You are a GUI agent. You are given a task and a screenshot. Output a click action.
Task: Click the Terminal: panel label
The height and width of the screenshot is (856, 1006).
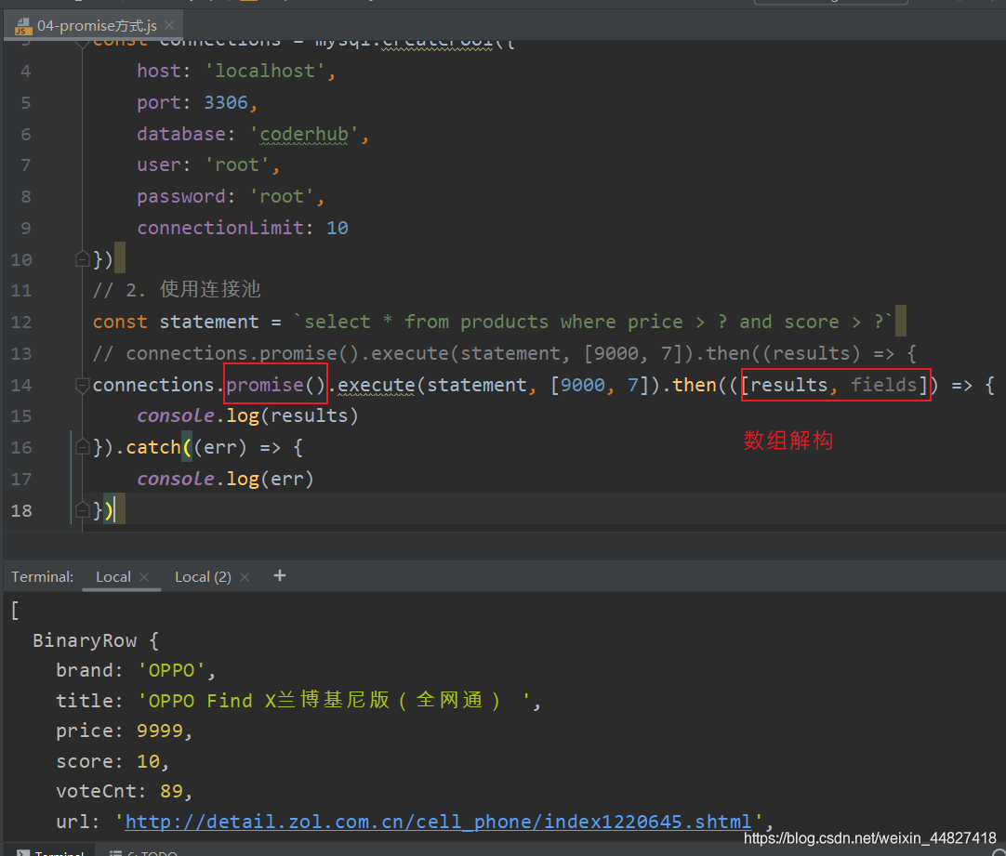[43, 576]
